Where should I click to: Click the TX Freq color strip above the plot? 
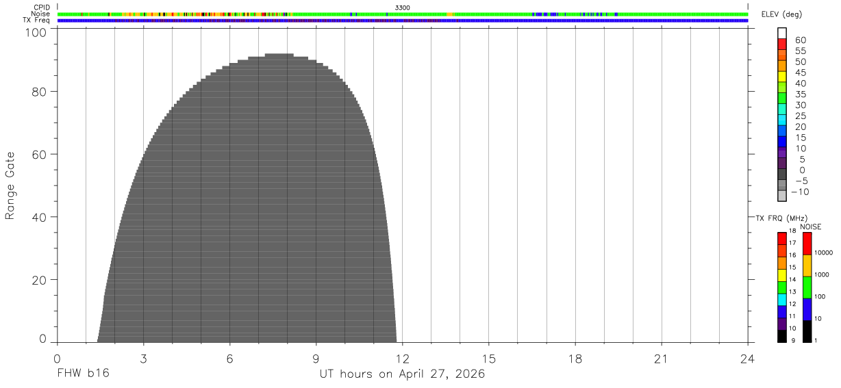403,21
